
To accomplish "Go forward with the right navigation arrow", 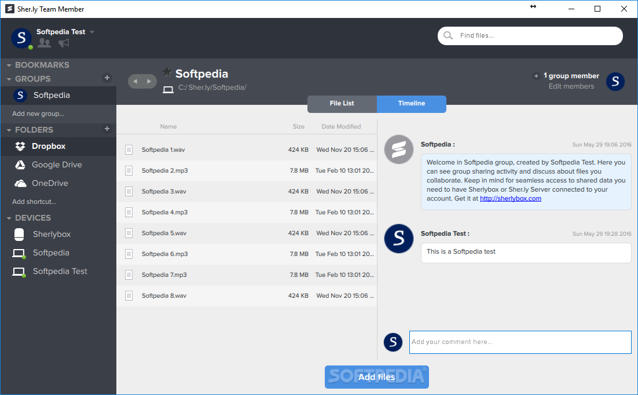I will click(149, 82).
